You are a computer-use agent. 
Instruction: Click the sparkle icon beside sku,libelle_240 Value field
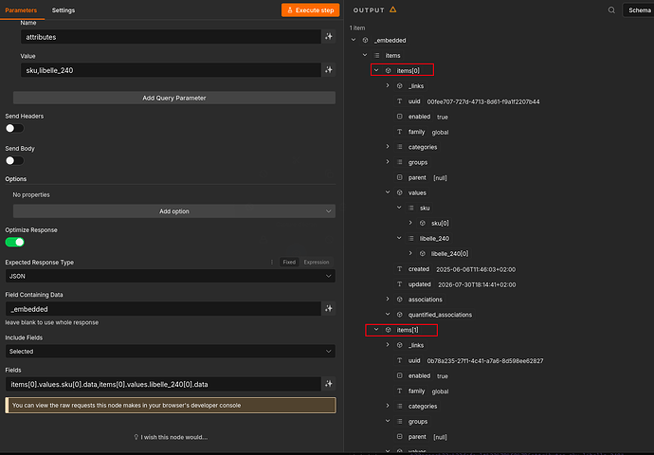[x=329, y=70]
